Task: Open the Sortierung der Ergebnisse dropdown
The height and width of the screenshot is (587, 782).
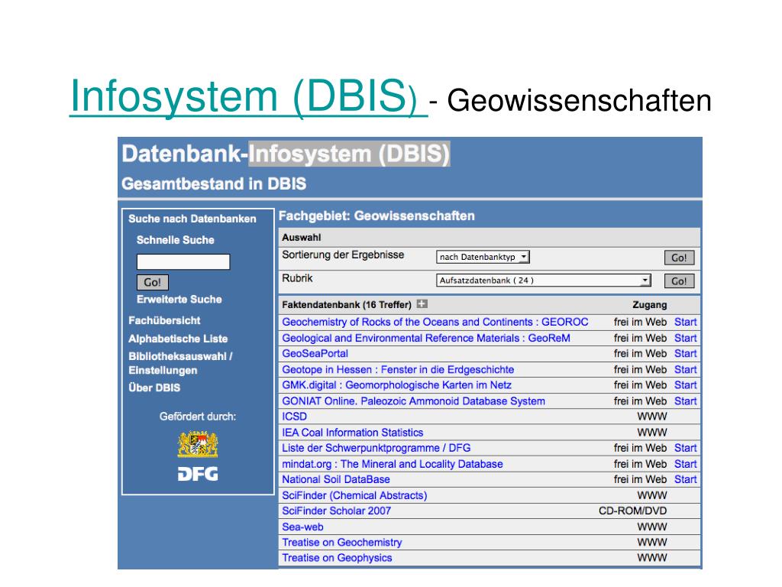Action: tap(483, 257)
